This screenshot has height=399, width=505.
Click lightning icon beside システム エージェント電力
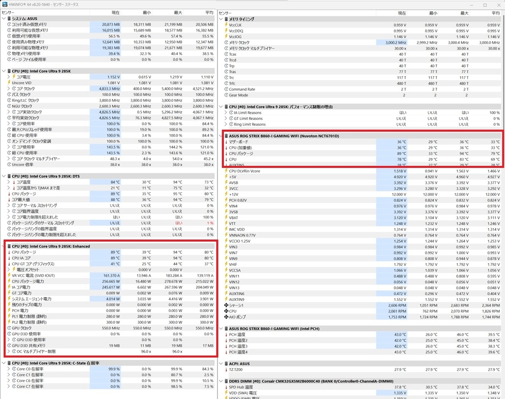click(x=9, y=299)
